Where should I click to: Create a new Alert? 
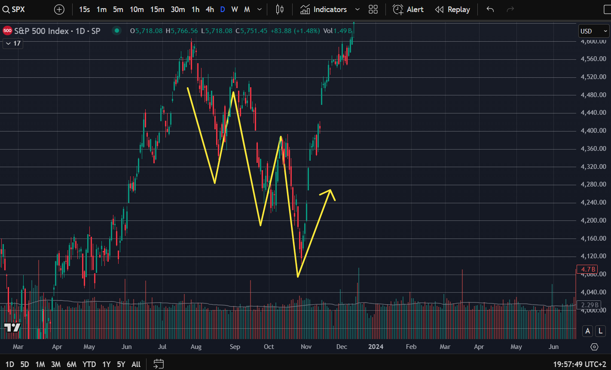(408, 9)
